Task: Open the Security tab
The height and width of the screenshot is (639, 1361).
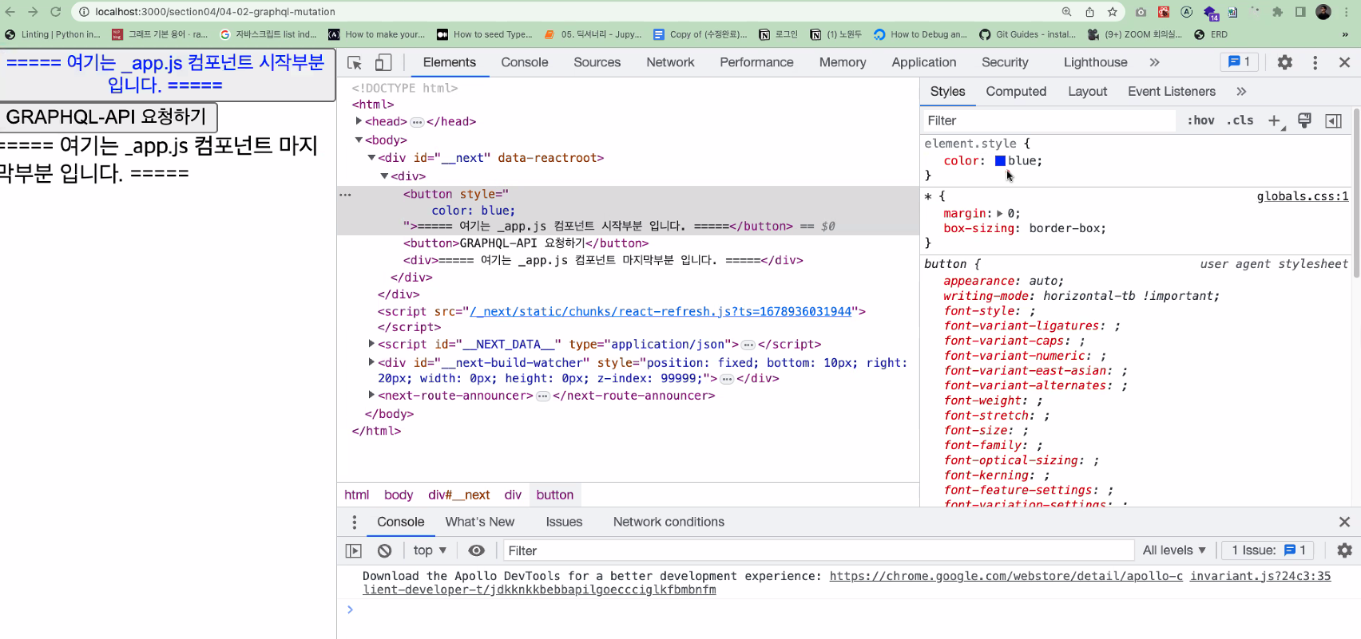Action: tap(1005, 62)
